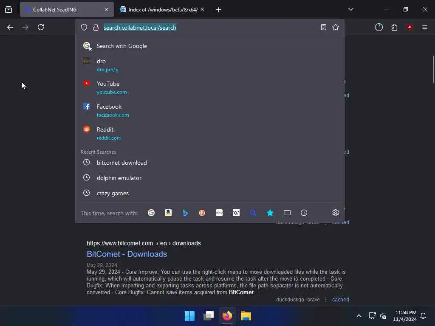Screen dimensions: 435x326
Task: Switch to CollabNet SearXNG tab
Action: tap(67, 9)
